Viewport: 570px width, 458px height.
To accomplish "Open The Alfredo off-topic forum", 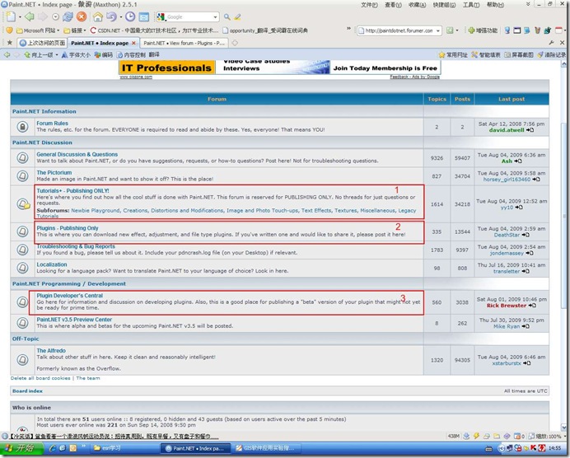I will [x=51, y=350].
